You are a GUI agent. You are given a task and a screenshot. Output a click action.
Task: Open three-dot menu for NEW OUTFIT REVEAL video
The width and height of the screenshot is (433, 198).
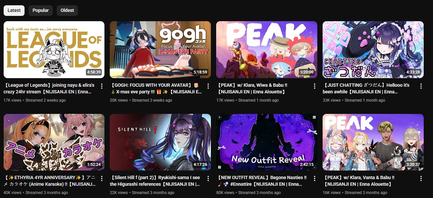click(314, 178)
